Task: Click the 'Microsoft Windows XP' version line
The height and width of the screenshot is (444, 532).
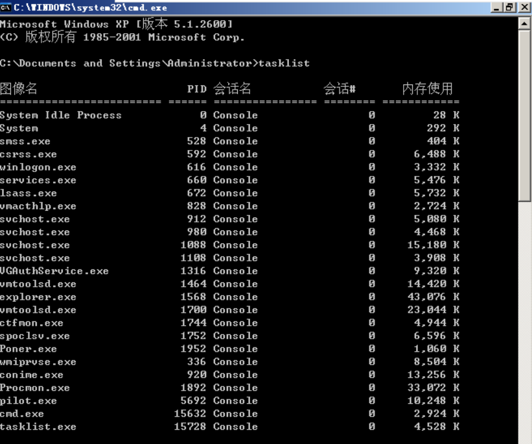Action: tap(117, 24)
